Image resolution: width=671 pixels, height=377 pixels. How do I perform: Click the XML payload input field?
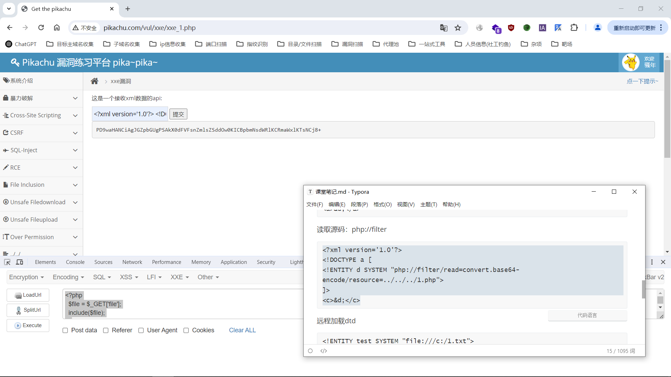click(130, 114)
